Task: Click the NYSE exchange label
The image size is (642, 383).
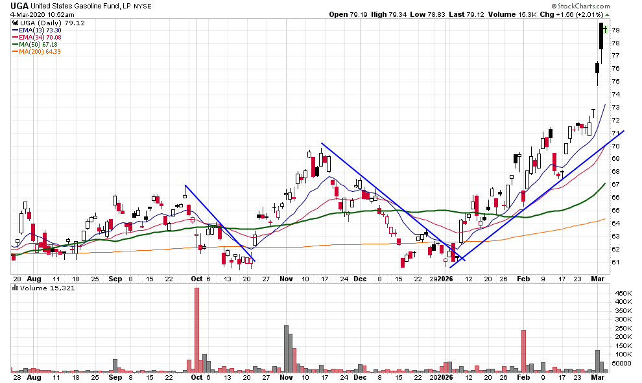Action: pyautogui.click(x=143, y=6)
